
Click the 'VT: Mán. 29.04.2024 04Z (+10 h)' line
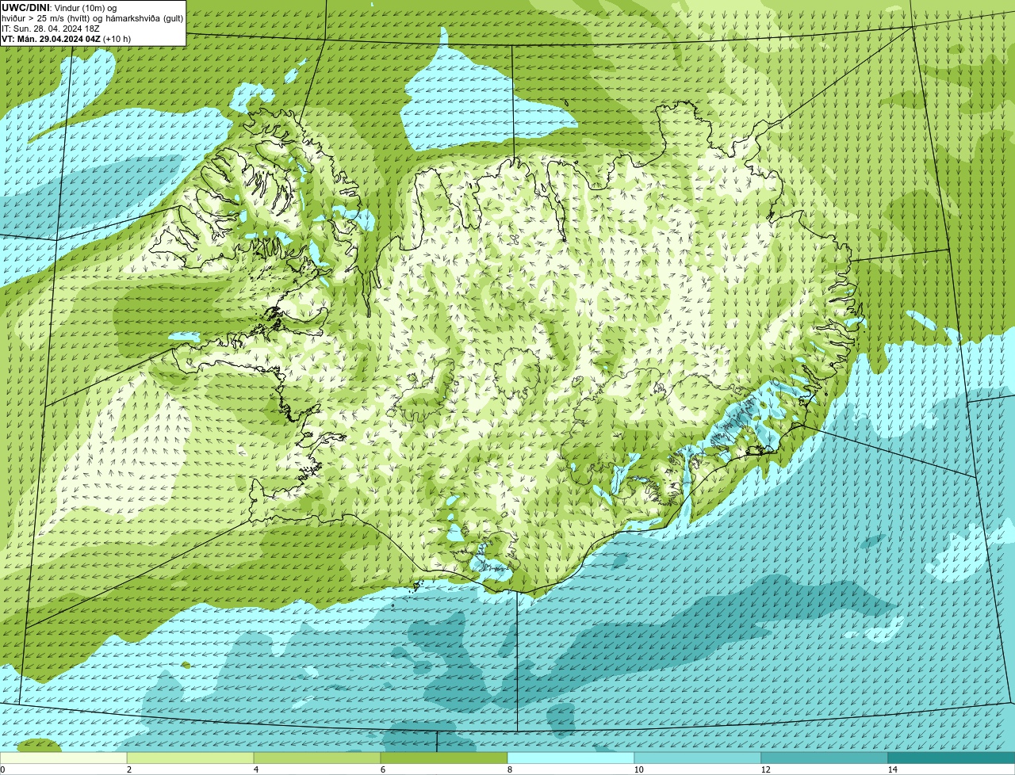(67, 38)
